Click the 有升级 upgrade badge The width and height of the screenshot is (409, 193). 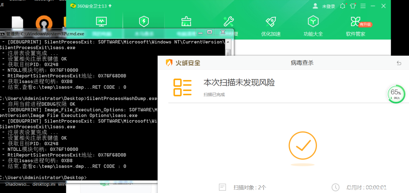(365, 25)
